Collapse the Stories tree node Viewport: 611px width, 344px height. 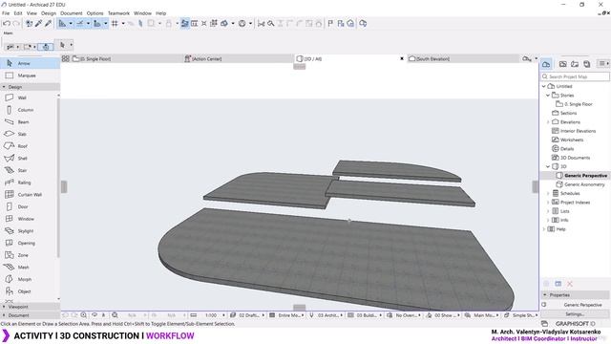click(x=548, y=96)
